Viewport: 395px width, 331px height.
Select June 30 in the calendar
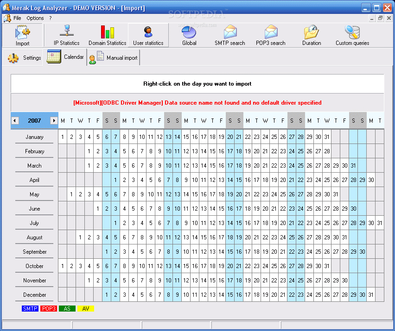(x=353, y=208)
